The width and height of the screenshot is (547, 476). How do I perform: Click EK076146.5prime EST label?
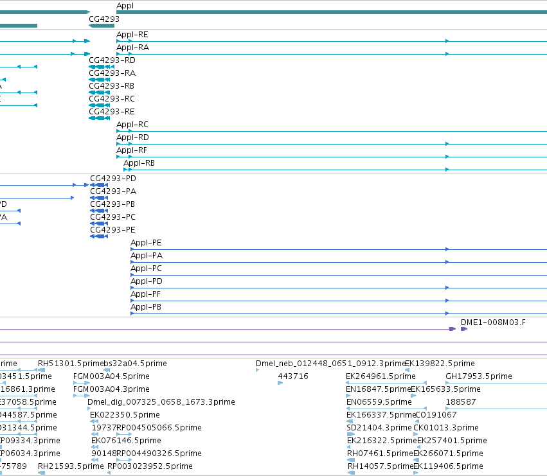[x=126, y=441]
